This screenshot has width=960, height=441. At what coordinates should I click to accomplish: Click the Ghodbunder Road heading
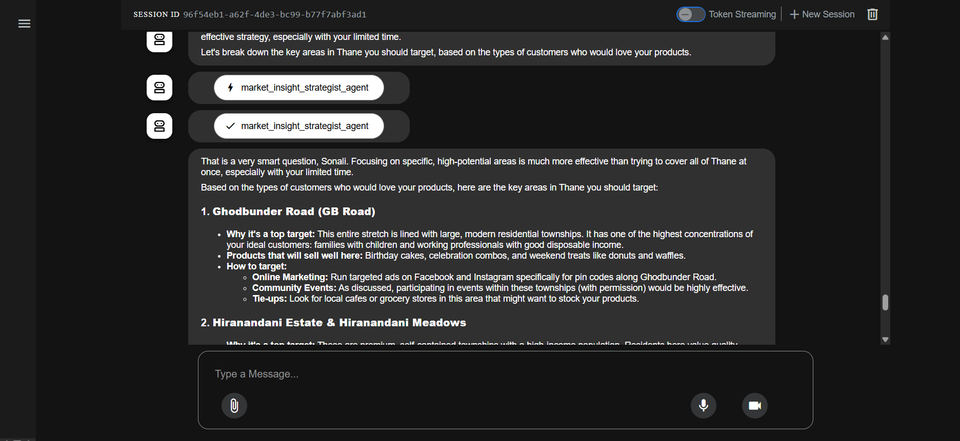click(288, 212)
